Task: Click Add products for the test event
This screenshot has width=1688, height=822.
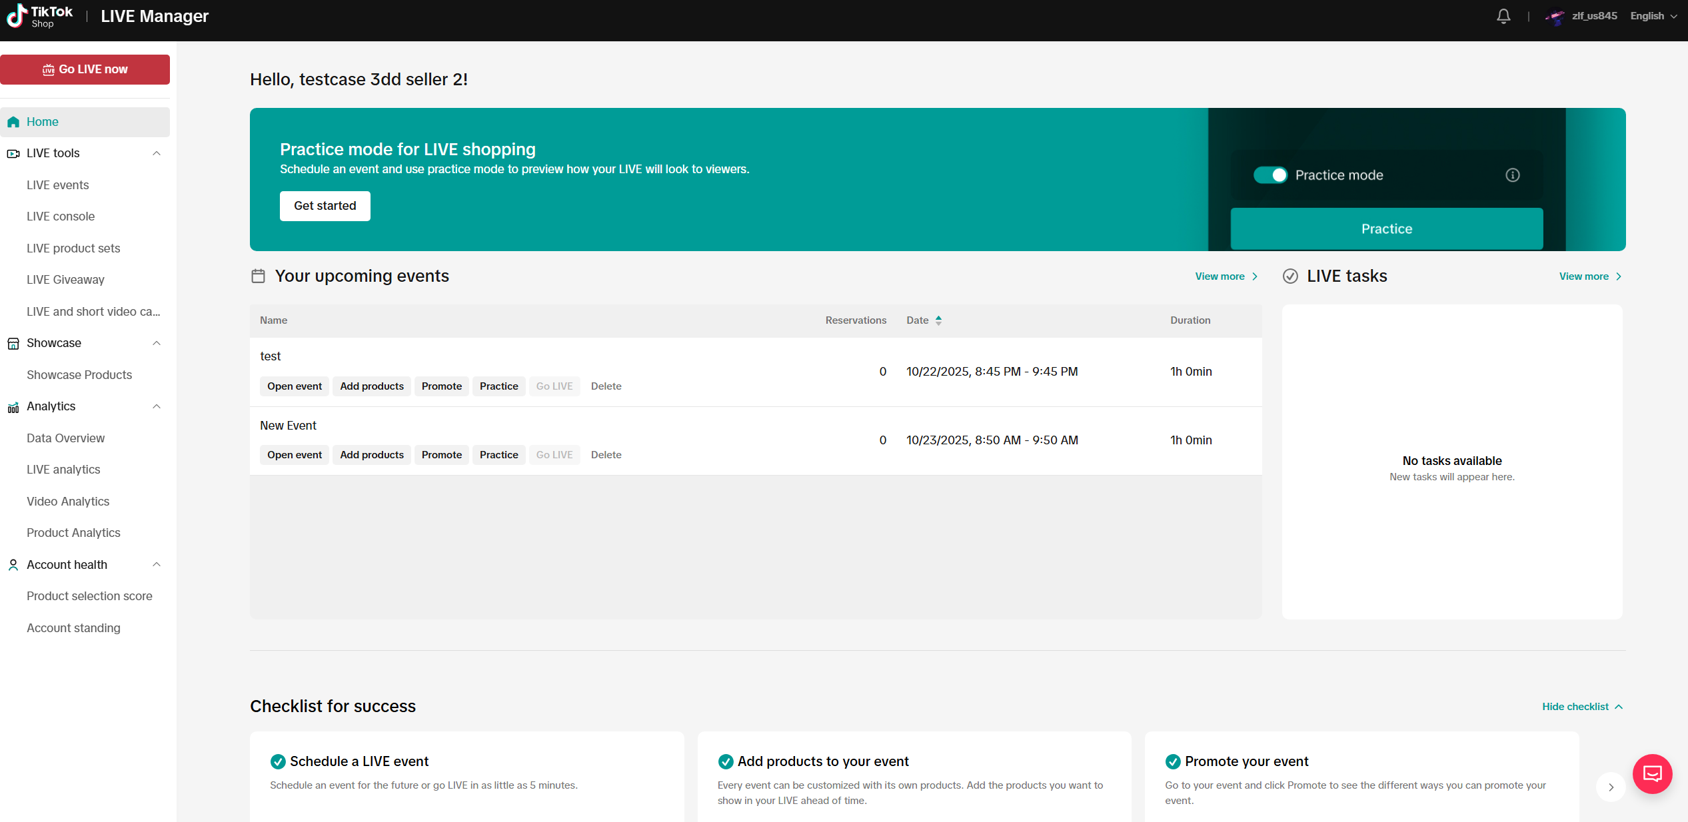Action: [371, 386]
